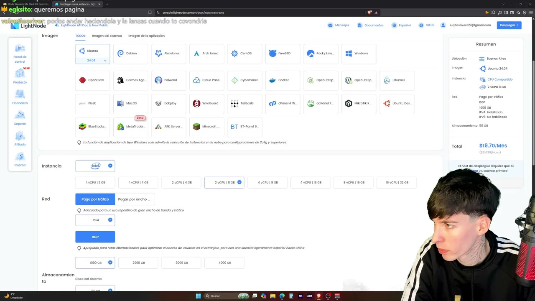The image size is (535, 301).
Task: Select the Tailscale application image
Action: click(245, 103)
